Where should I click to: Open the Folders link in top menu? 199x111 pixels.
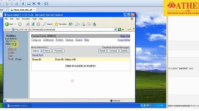pos(59,40)
